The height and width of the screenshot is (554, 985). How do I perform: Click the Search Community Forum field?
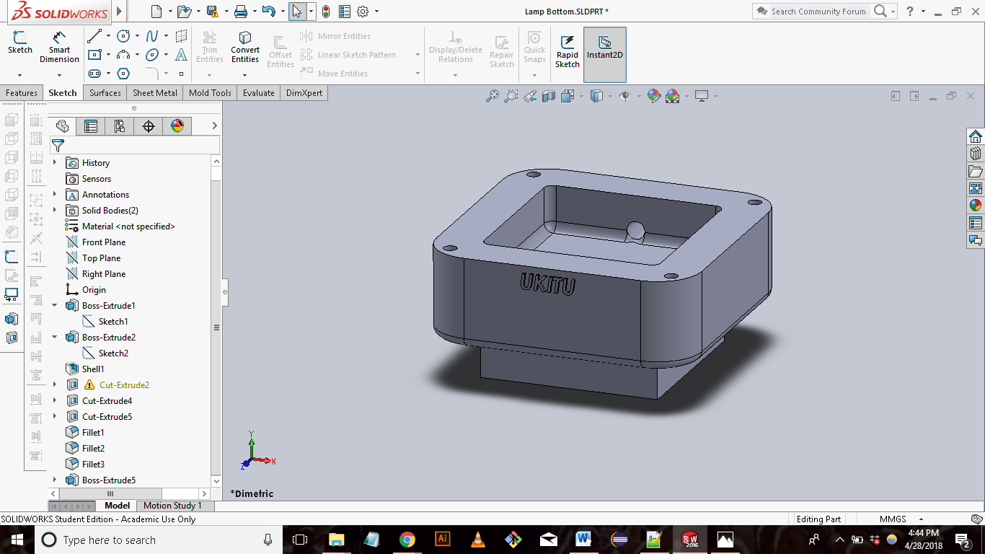pyautogui.click(x=818, y=12)
